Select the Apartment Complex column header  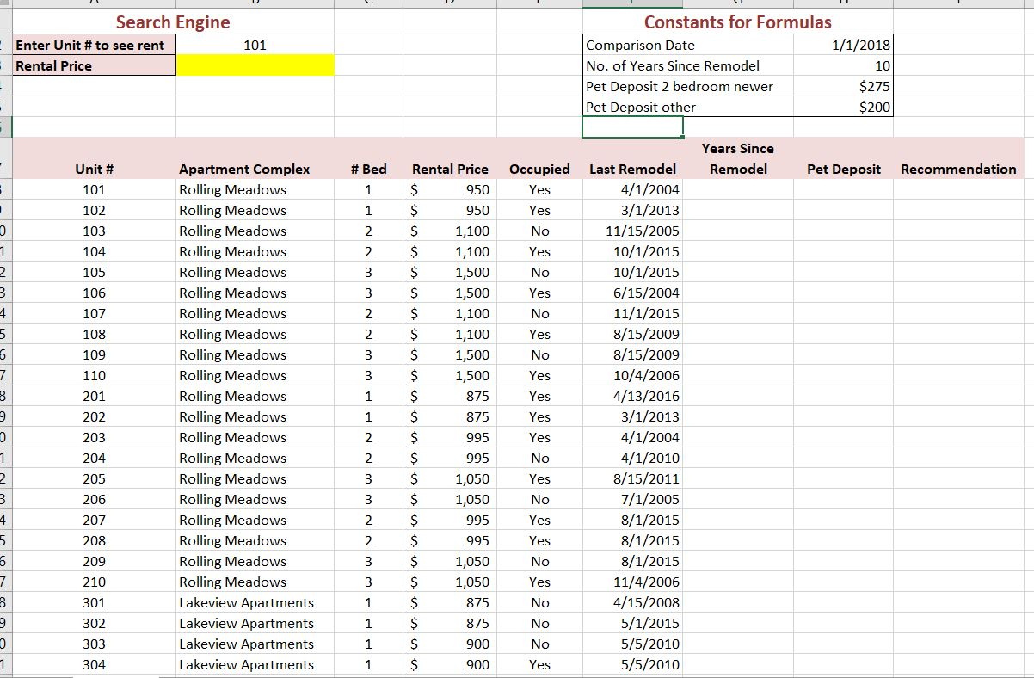coord(244,169)
